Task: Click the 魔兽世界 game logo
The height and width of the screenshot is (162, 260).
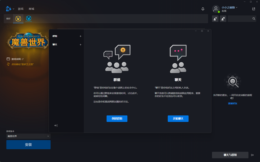Action: coord(28,41)
